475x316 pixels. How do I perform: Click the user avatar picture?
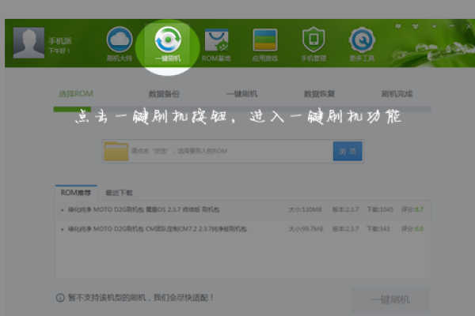pos(28,43)
